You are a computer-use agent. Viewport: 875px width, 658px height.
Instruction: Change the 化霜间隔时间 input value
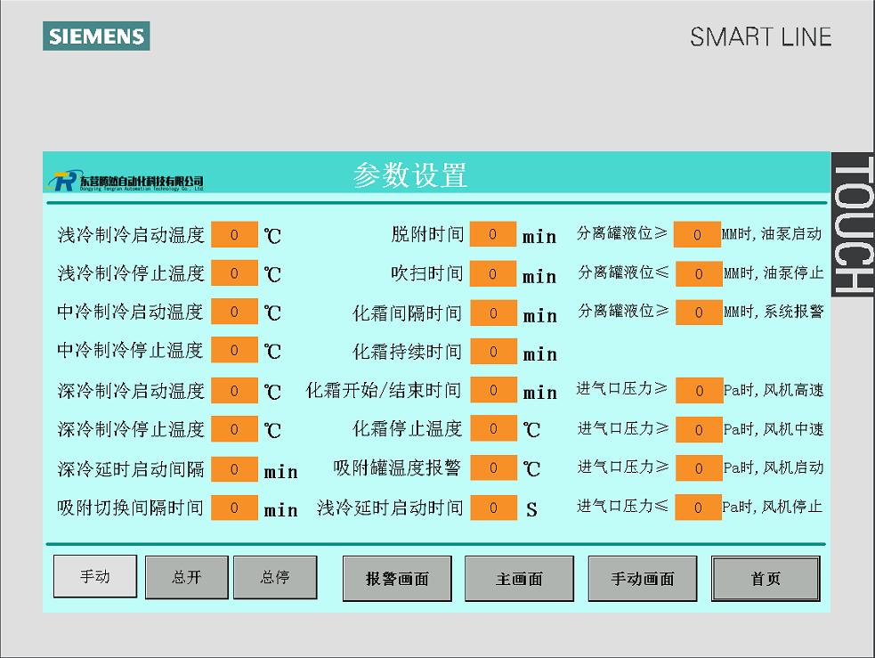point(492,313)
